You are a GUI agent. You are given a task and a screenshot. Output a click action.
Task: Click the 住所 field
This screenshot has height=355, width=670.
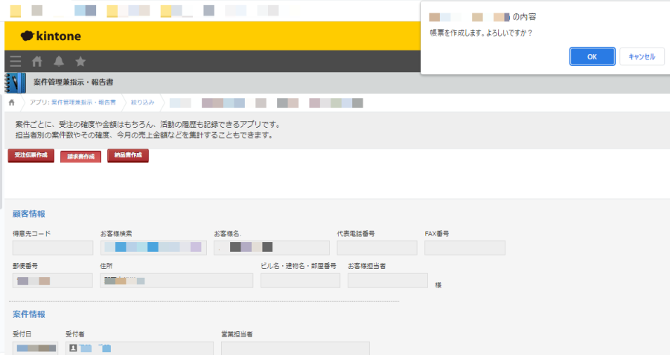(176, 281)
